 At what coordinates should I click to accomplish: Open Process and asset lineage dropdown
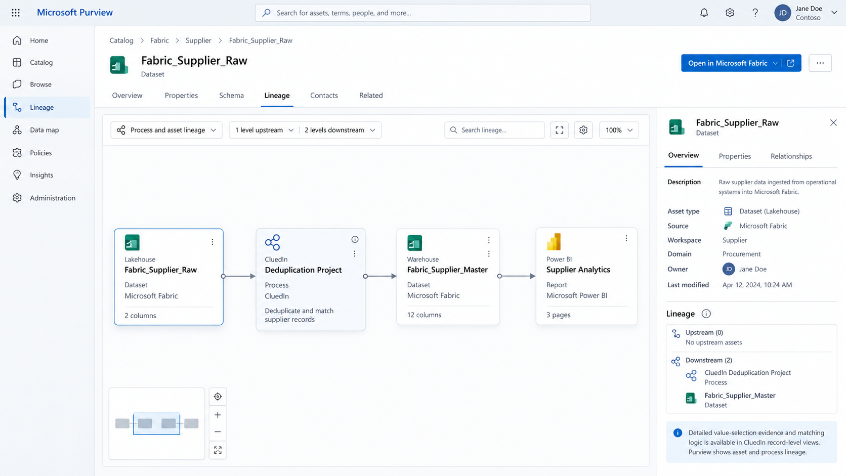(166, 130)
